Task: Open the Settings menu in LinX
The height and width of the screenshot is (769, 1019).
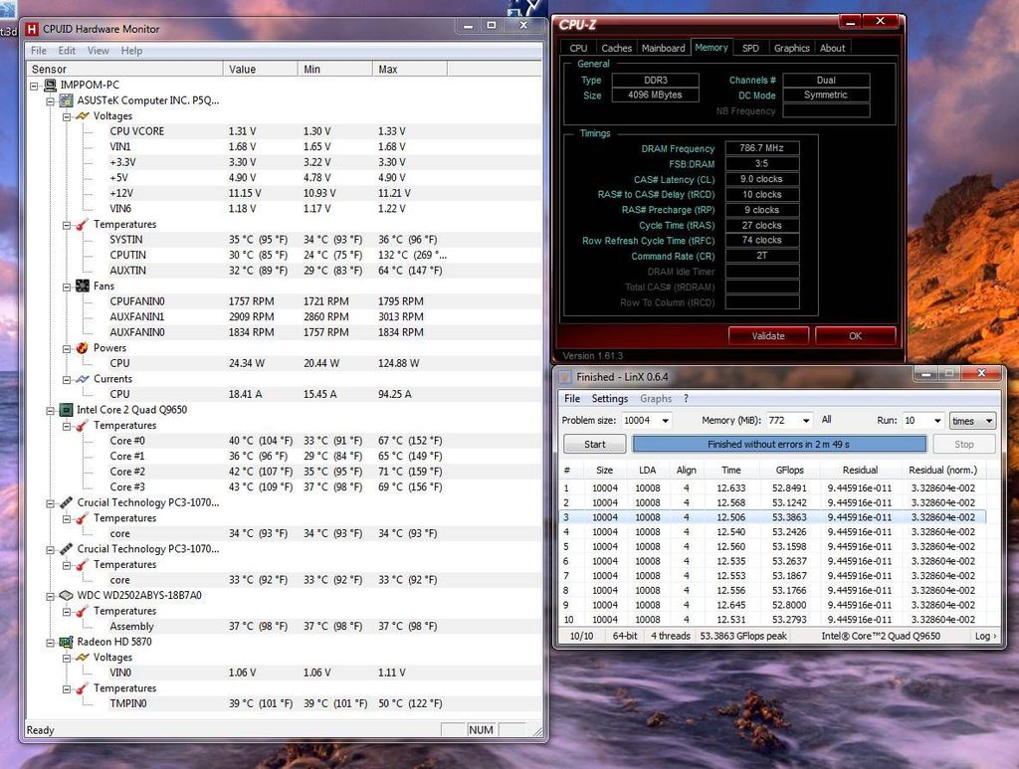Action: (x=610, y=398)
